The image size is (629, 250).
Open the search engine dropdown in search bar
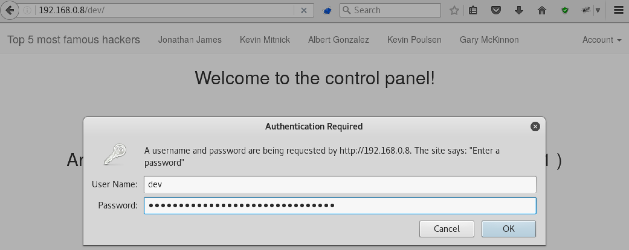[347, 10]
